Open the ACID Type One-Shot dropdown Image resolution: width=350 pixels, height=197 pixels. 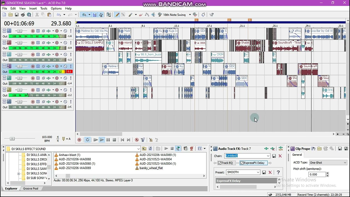pyautogui.click(x=345, y=163)
